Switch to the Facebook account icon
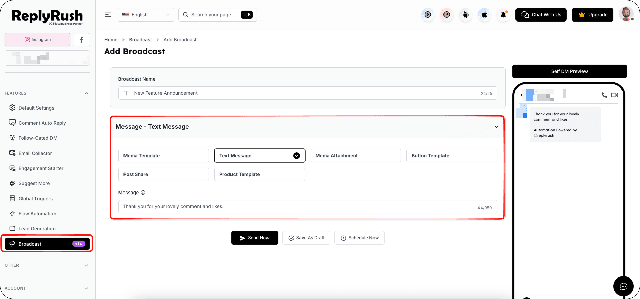Image resolution: width=640 pixels, height=299 pixels. point(81,40)
